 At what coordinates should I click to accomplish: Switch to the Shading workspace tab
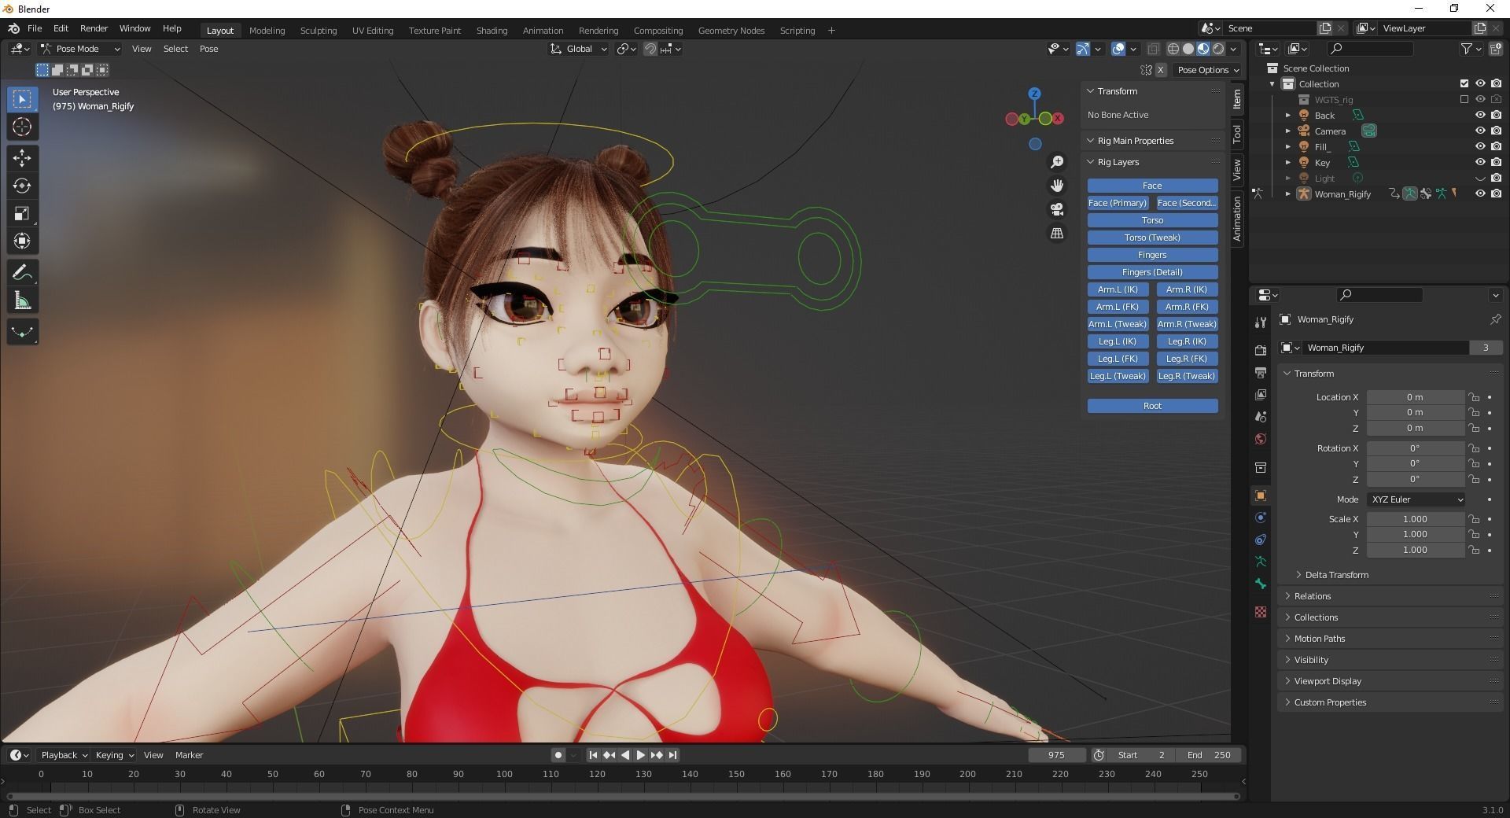(x=492, y=31)
